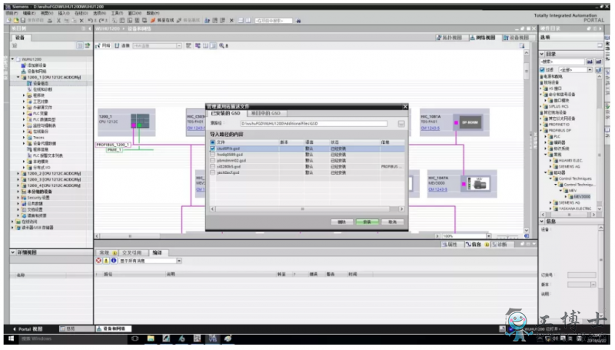This screenshot has width=615, height=350.
Task: Click search-down icon beside catalog search field
Action: click(x=590, y=62)
